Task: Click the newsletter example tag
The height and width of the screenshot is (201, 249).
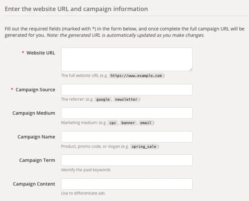Action: click(x=126, y=99)
